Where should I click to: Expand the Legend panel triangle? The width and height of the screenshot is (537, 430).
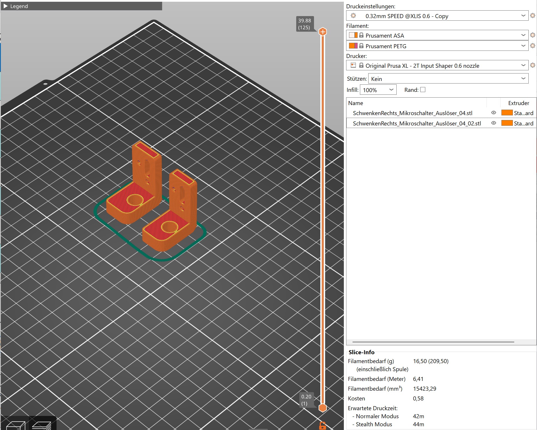5,6
